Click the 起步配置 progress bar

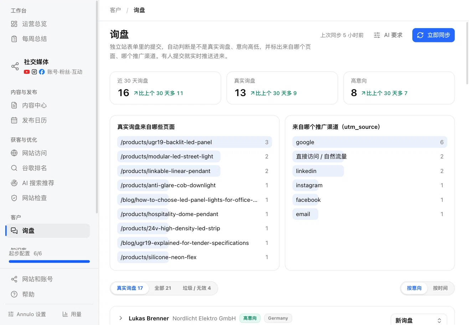49,262
